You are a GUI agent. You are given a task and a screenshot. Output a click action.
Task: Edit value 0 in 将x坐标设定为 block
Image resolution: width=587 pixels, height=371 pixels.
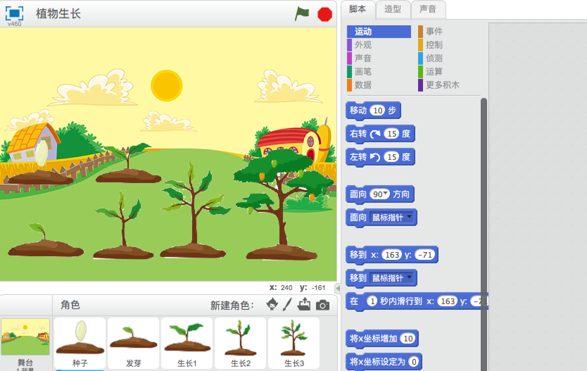click(x=414, y=362)
